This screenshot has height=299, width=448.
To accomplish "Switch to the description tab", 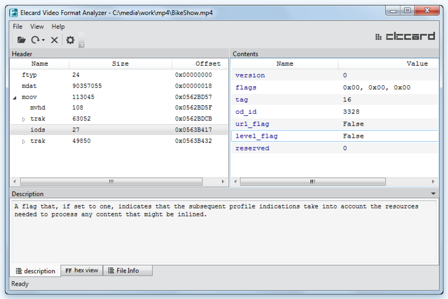I will pos(36,271).
